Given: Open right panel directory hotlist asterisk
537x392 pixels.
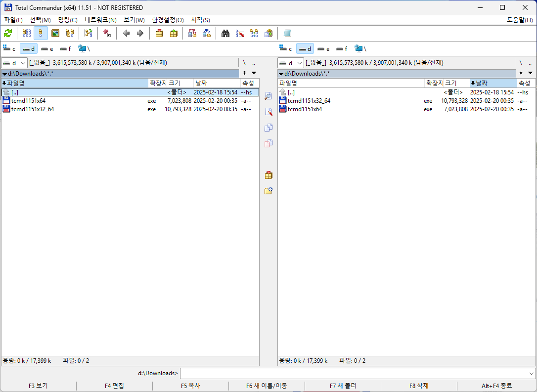Looking at the screenshot, I should click(x=521, y=73).
